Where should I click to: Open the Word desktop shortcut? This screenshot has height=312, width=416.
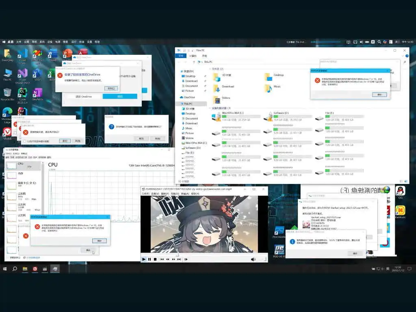click(x=52, y=55)
